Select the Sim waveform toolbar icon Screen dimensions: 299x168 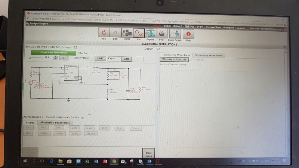(139, 33)
